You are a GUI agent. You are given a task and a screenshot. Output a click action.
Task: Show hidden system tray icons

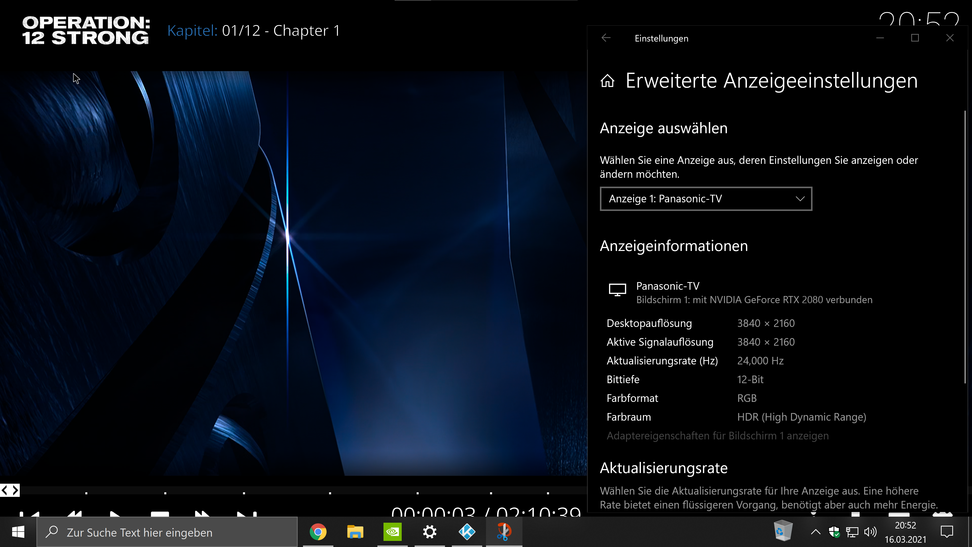click(x=815, y=532)
